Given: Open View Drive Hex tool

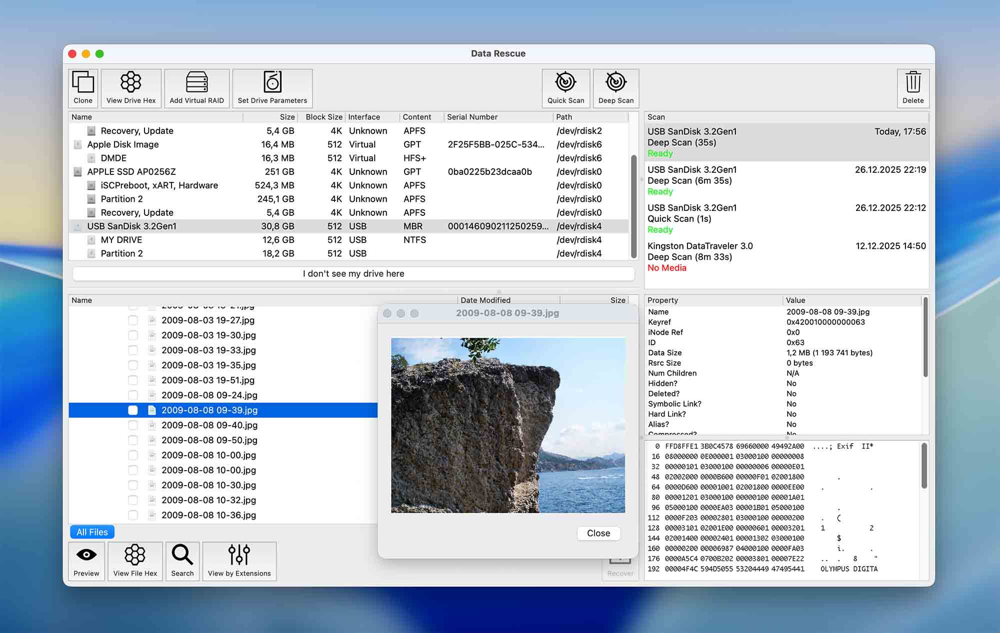Looking at the screenshot, I should coord(131,88).
